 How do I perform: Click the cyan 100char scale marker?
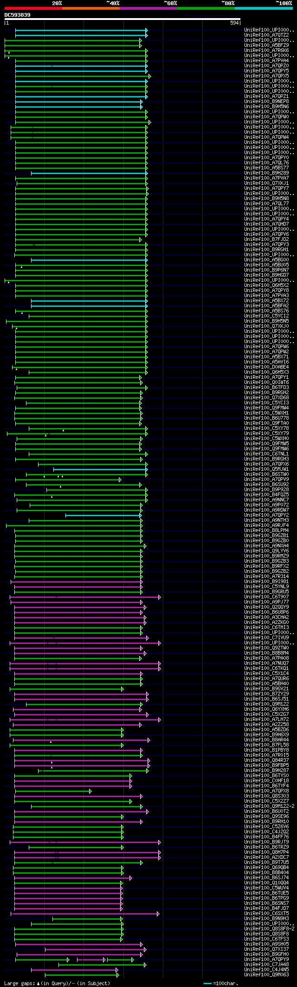click(207, 983)
